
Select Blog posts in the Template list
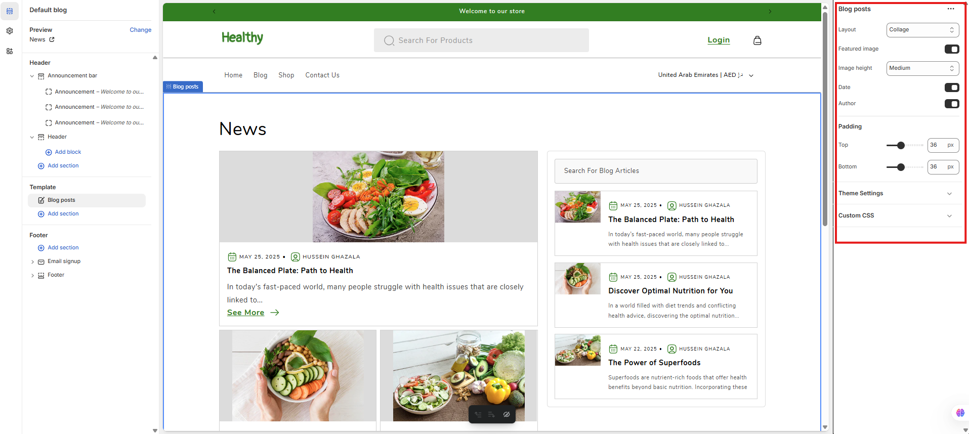(87, 200)
